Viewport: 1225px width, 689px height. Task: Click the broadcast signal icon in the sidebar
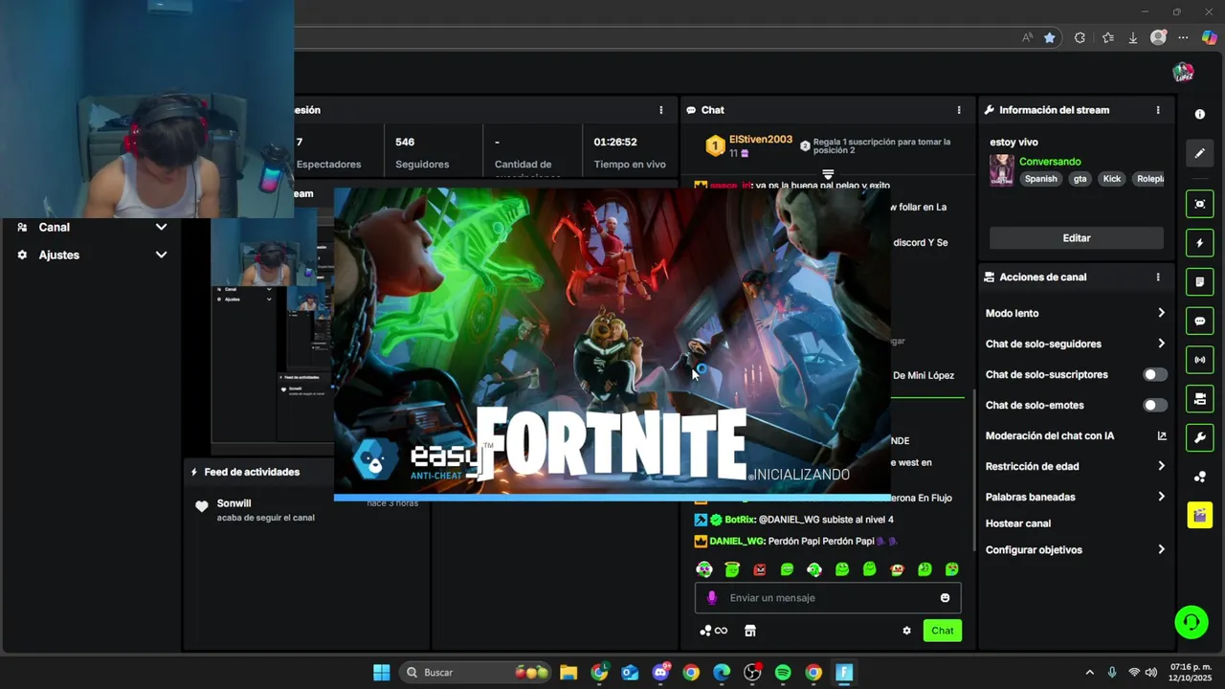[1199, 360]
